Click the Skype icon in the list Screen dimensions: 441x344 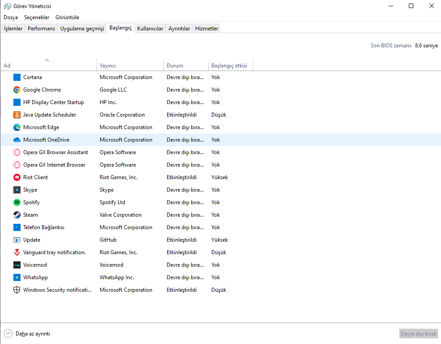pos(17,190)
